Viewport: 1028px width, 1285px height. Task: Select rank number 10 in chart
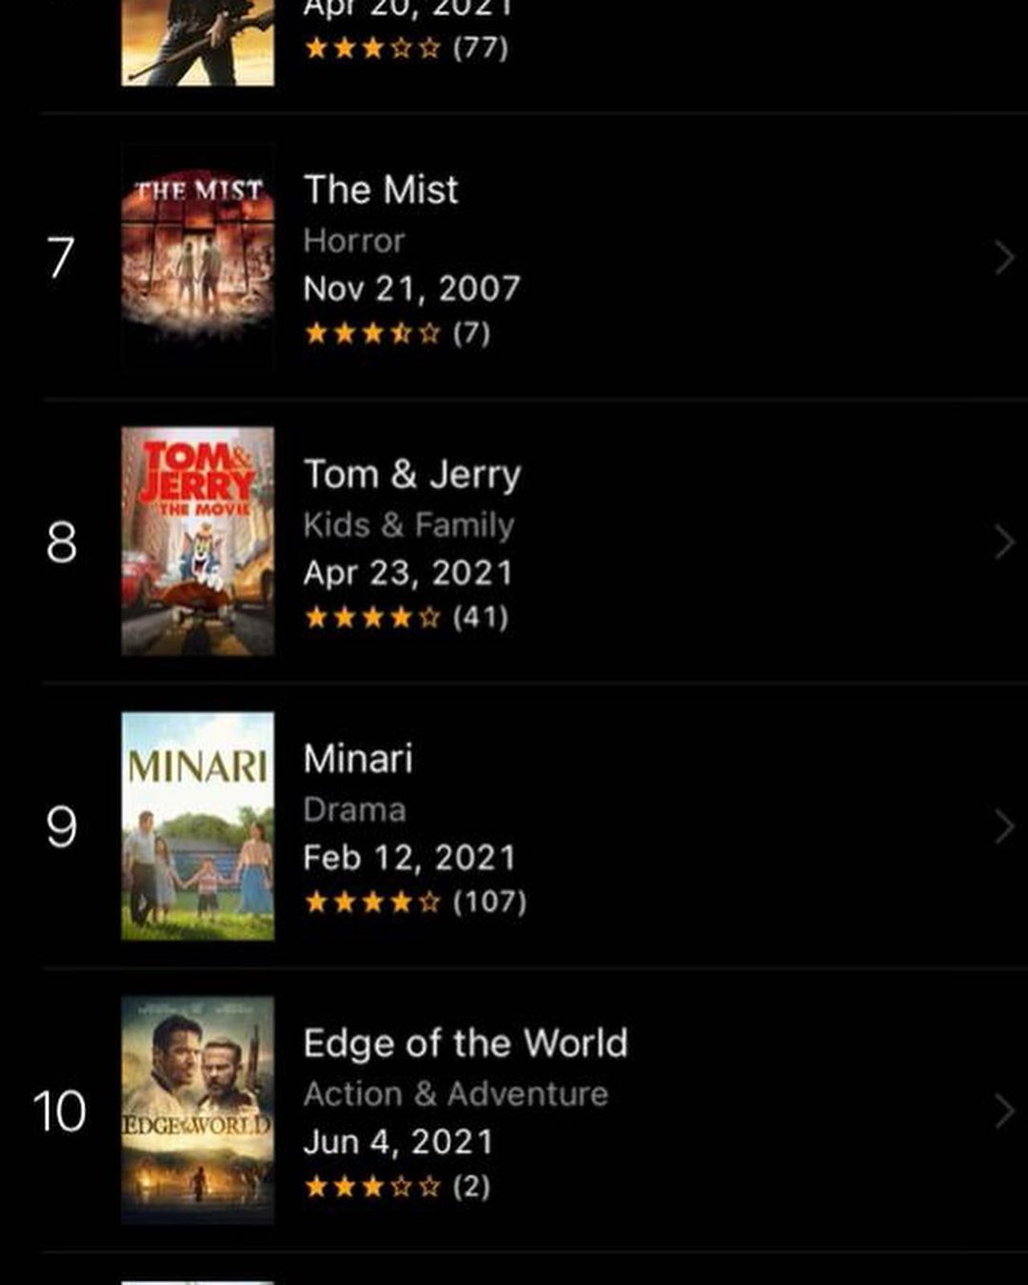[x=59, y=1112]
